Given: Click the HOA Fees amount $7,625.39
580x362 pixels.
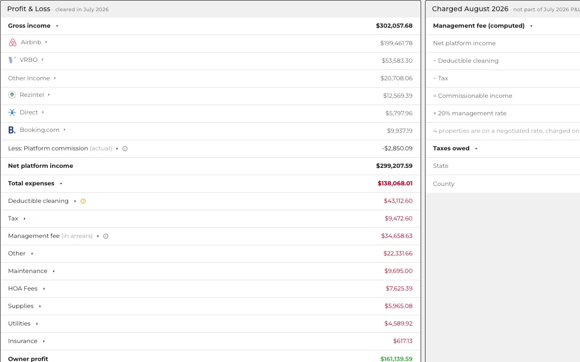Looking at the screenshot, I should coord(399,289).
